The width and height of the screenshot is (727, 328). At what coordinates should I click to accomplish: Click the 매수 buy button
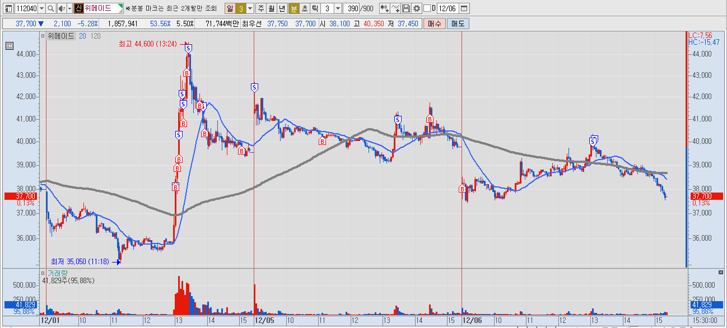point(434,24)
